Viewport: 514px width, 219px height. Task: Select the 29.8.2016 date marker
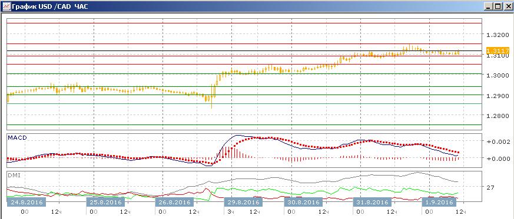pyautogui.click(x=243, y=202)
